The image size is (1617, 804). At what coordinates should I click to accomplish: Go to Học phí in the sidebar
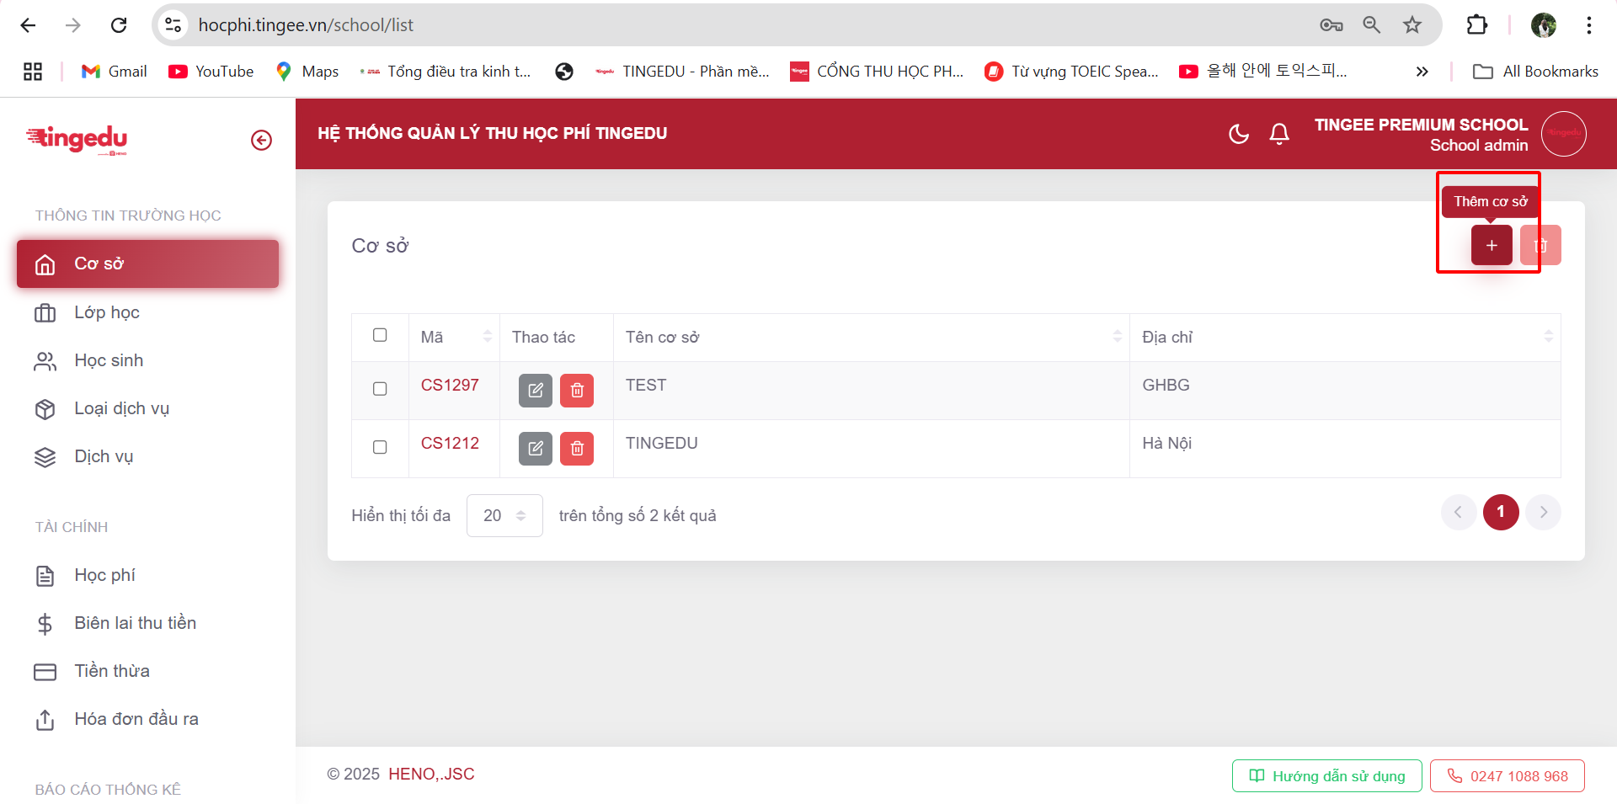(x=104, y=575)
